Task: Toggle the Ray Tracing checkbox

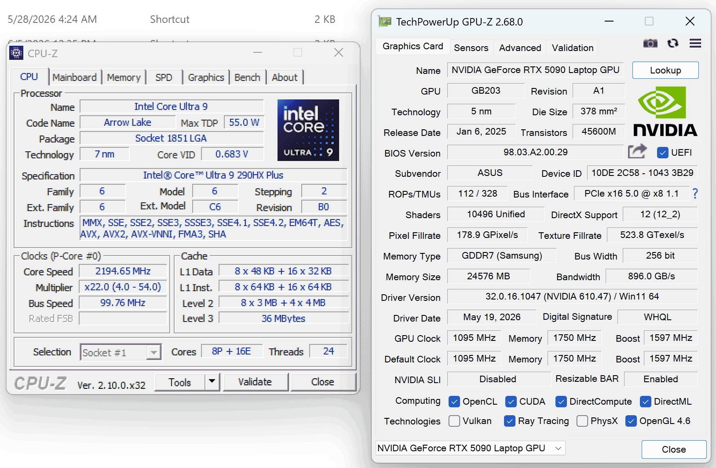Action: (510, 421)
